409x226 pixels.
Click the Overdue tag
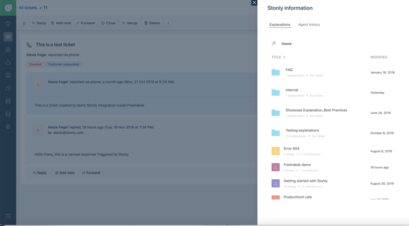[35, 64]
